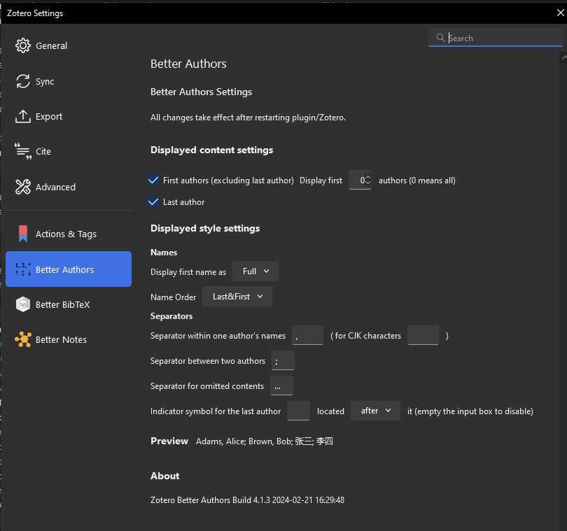
Task: Click separator within author's names field
Action: pyautogui.click(x=307, y=335)
